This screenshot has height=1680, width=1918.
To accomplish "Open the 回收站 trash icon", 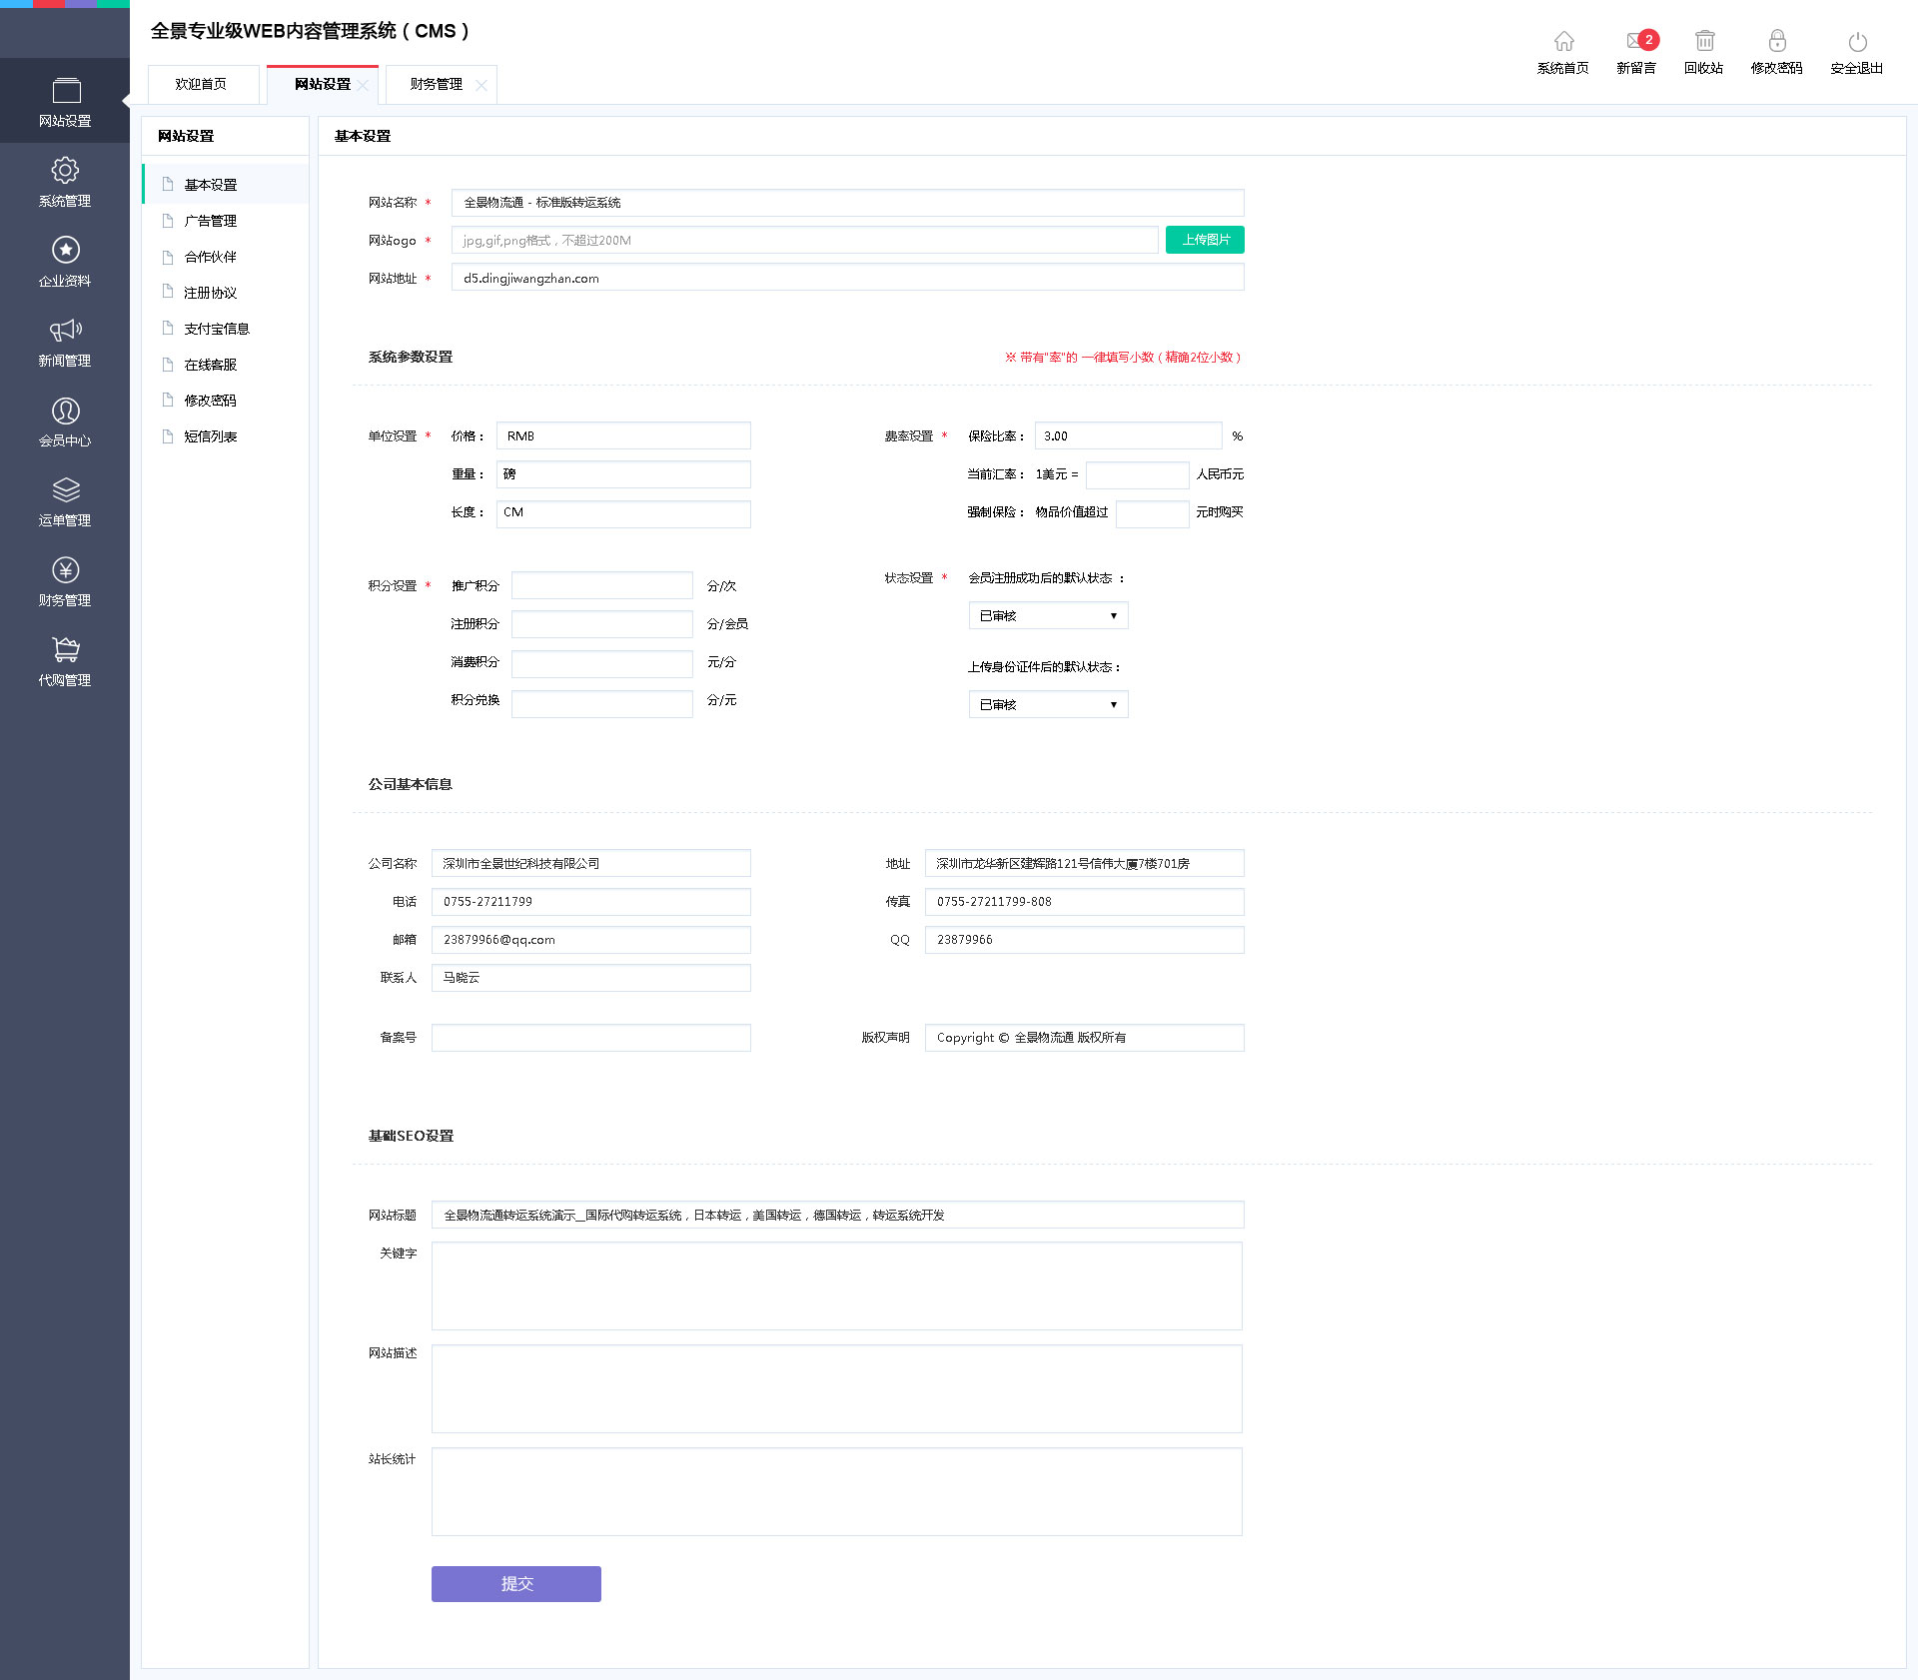I will tap(1704, 42).
